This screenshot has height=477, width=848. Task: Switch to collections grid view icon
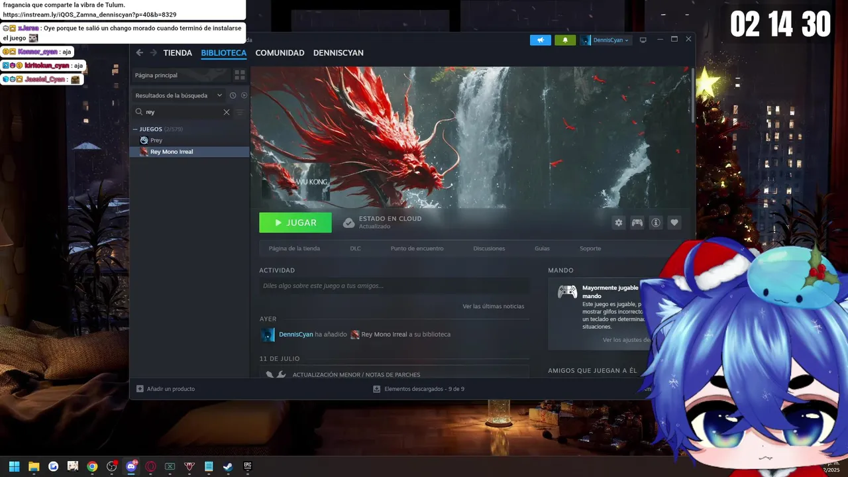[x=240, y=75]
